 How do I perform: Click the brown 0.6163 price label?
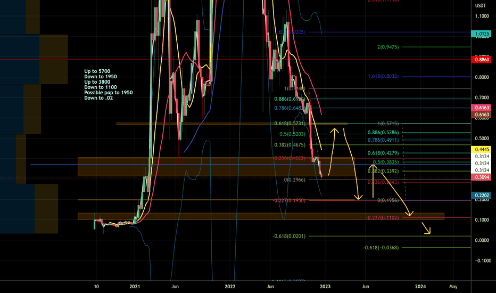point(481,115)
